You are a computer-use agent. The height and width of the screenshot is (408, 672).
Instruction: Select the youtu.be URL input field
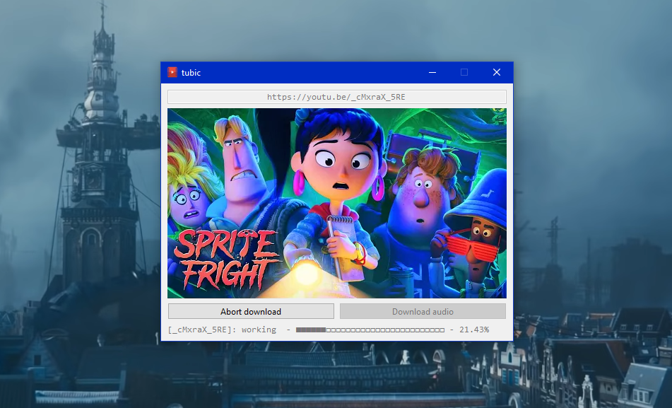tap(336, 96)
